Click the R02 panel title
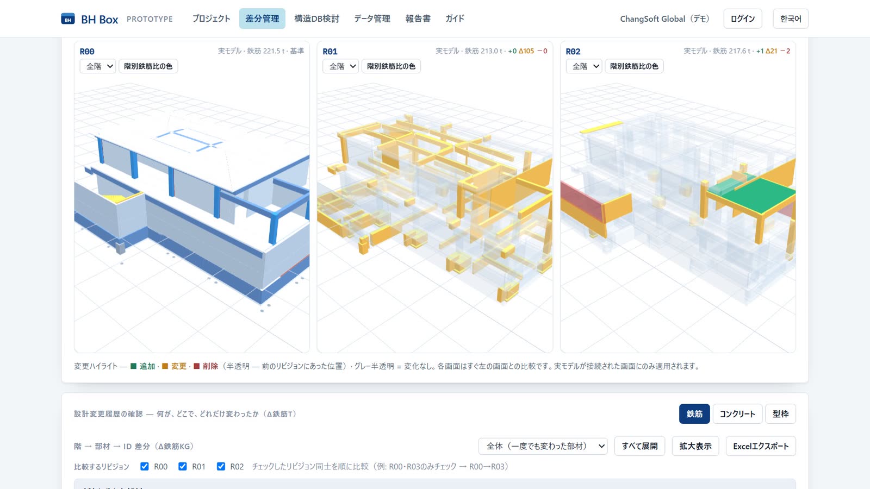Viewport: 870px width, 489px height. pos(573,51)
